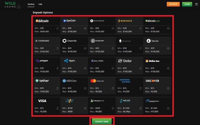Screen dimensions: 200x125
Task: Select the USD Coin logo
Action: point(69,81)
